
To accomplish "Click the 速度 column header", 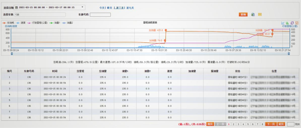I will click(x=170, y=71).
